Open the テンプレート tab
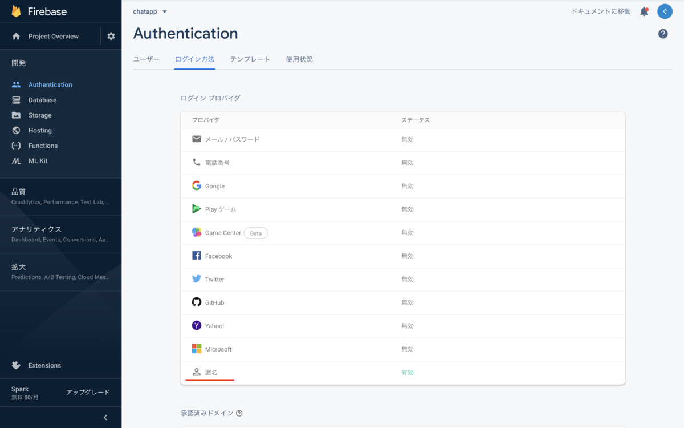 (250, 59)
